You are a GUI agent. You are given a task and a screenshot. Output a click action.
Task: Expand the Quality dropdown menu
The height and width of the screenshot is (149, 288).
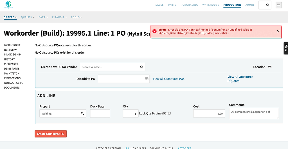click(28, 17)
